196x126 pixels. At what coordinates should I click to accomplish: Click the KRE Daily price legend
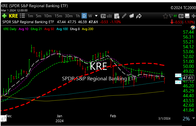[x=10, y=29]
